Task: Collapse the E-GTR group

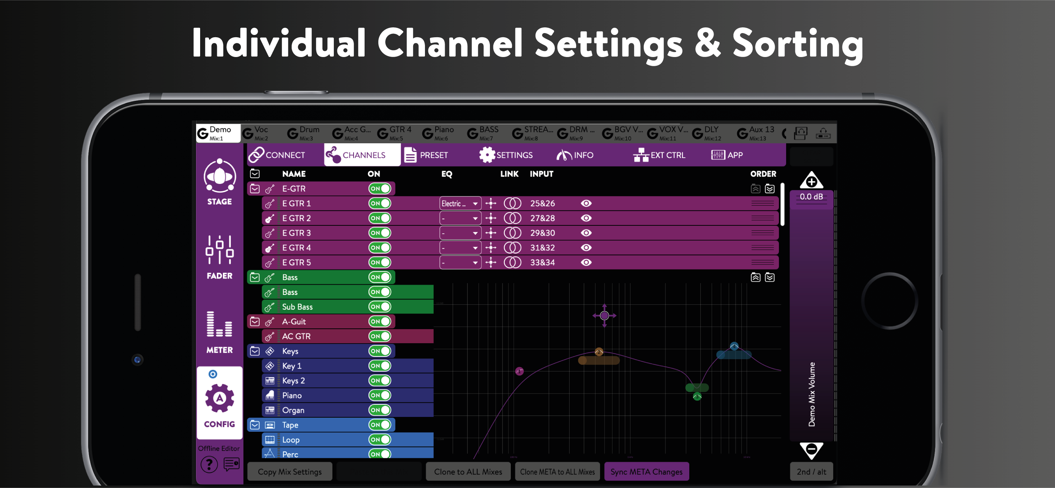Action: (255, 189)
